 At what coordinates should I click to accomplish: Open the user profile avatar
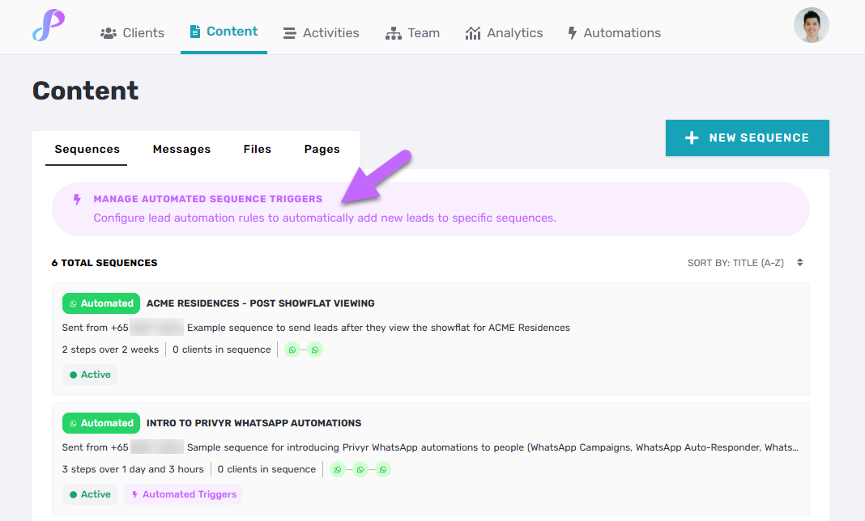(x=811, y=26)
